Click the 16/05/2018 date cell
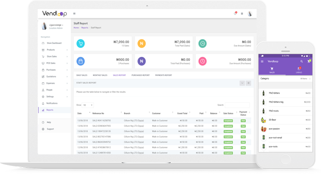 click(83, 153)
